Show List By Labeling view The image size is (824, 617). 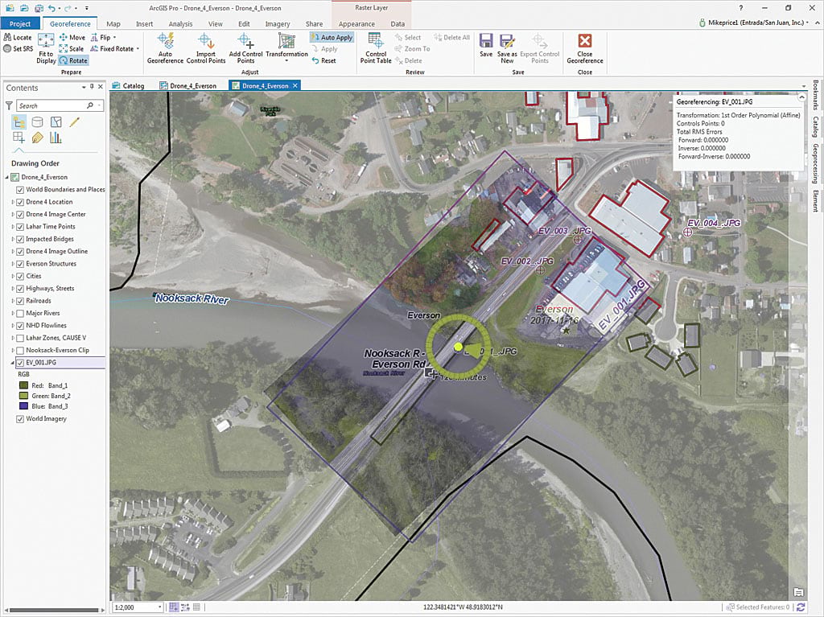pyautogui.click(x=37, y=138)
